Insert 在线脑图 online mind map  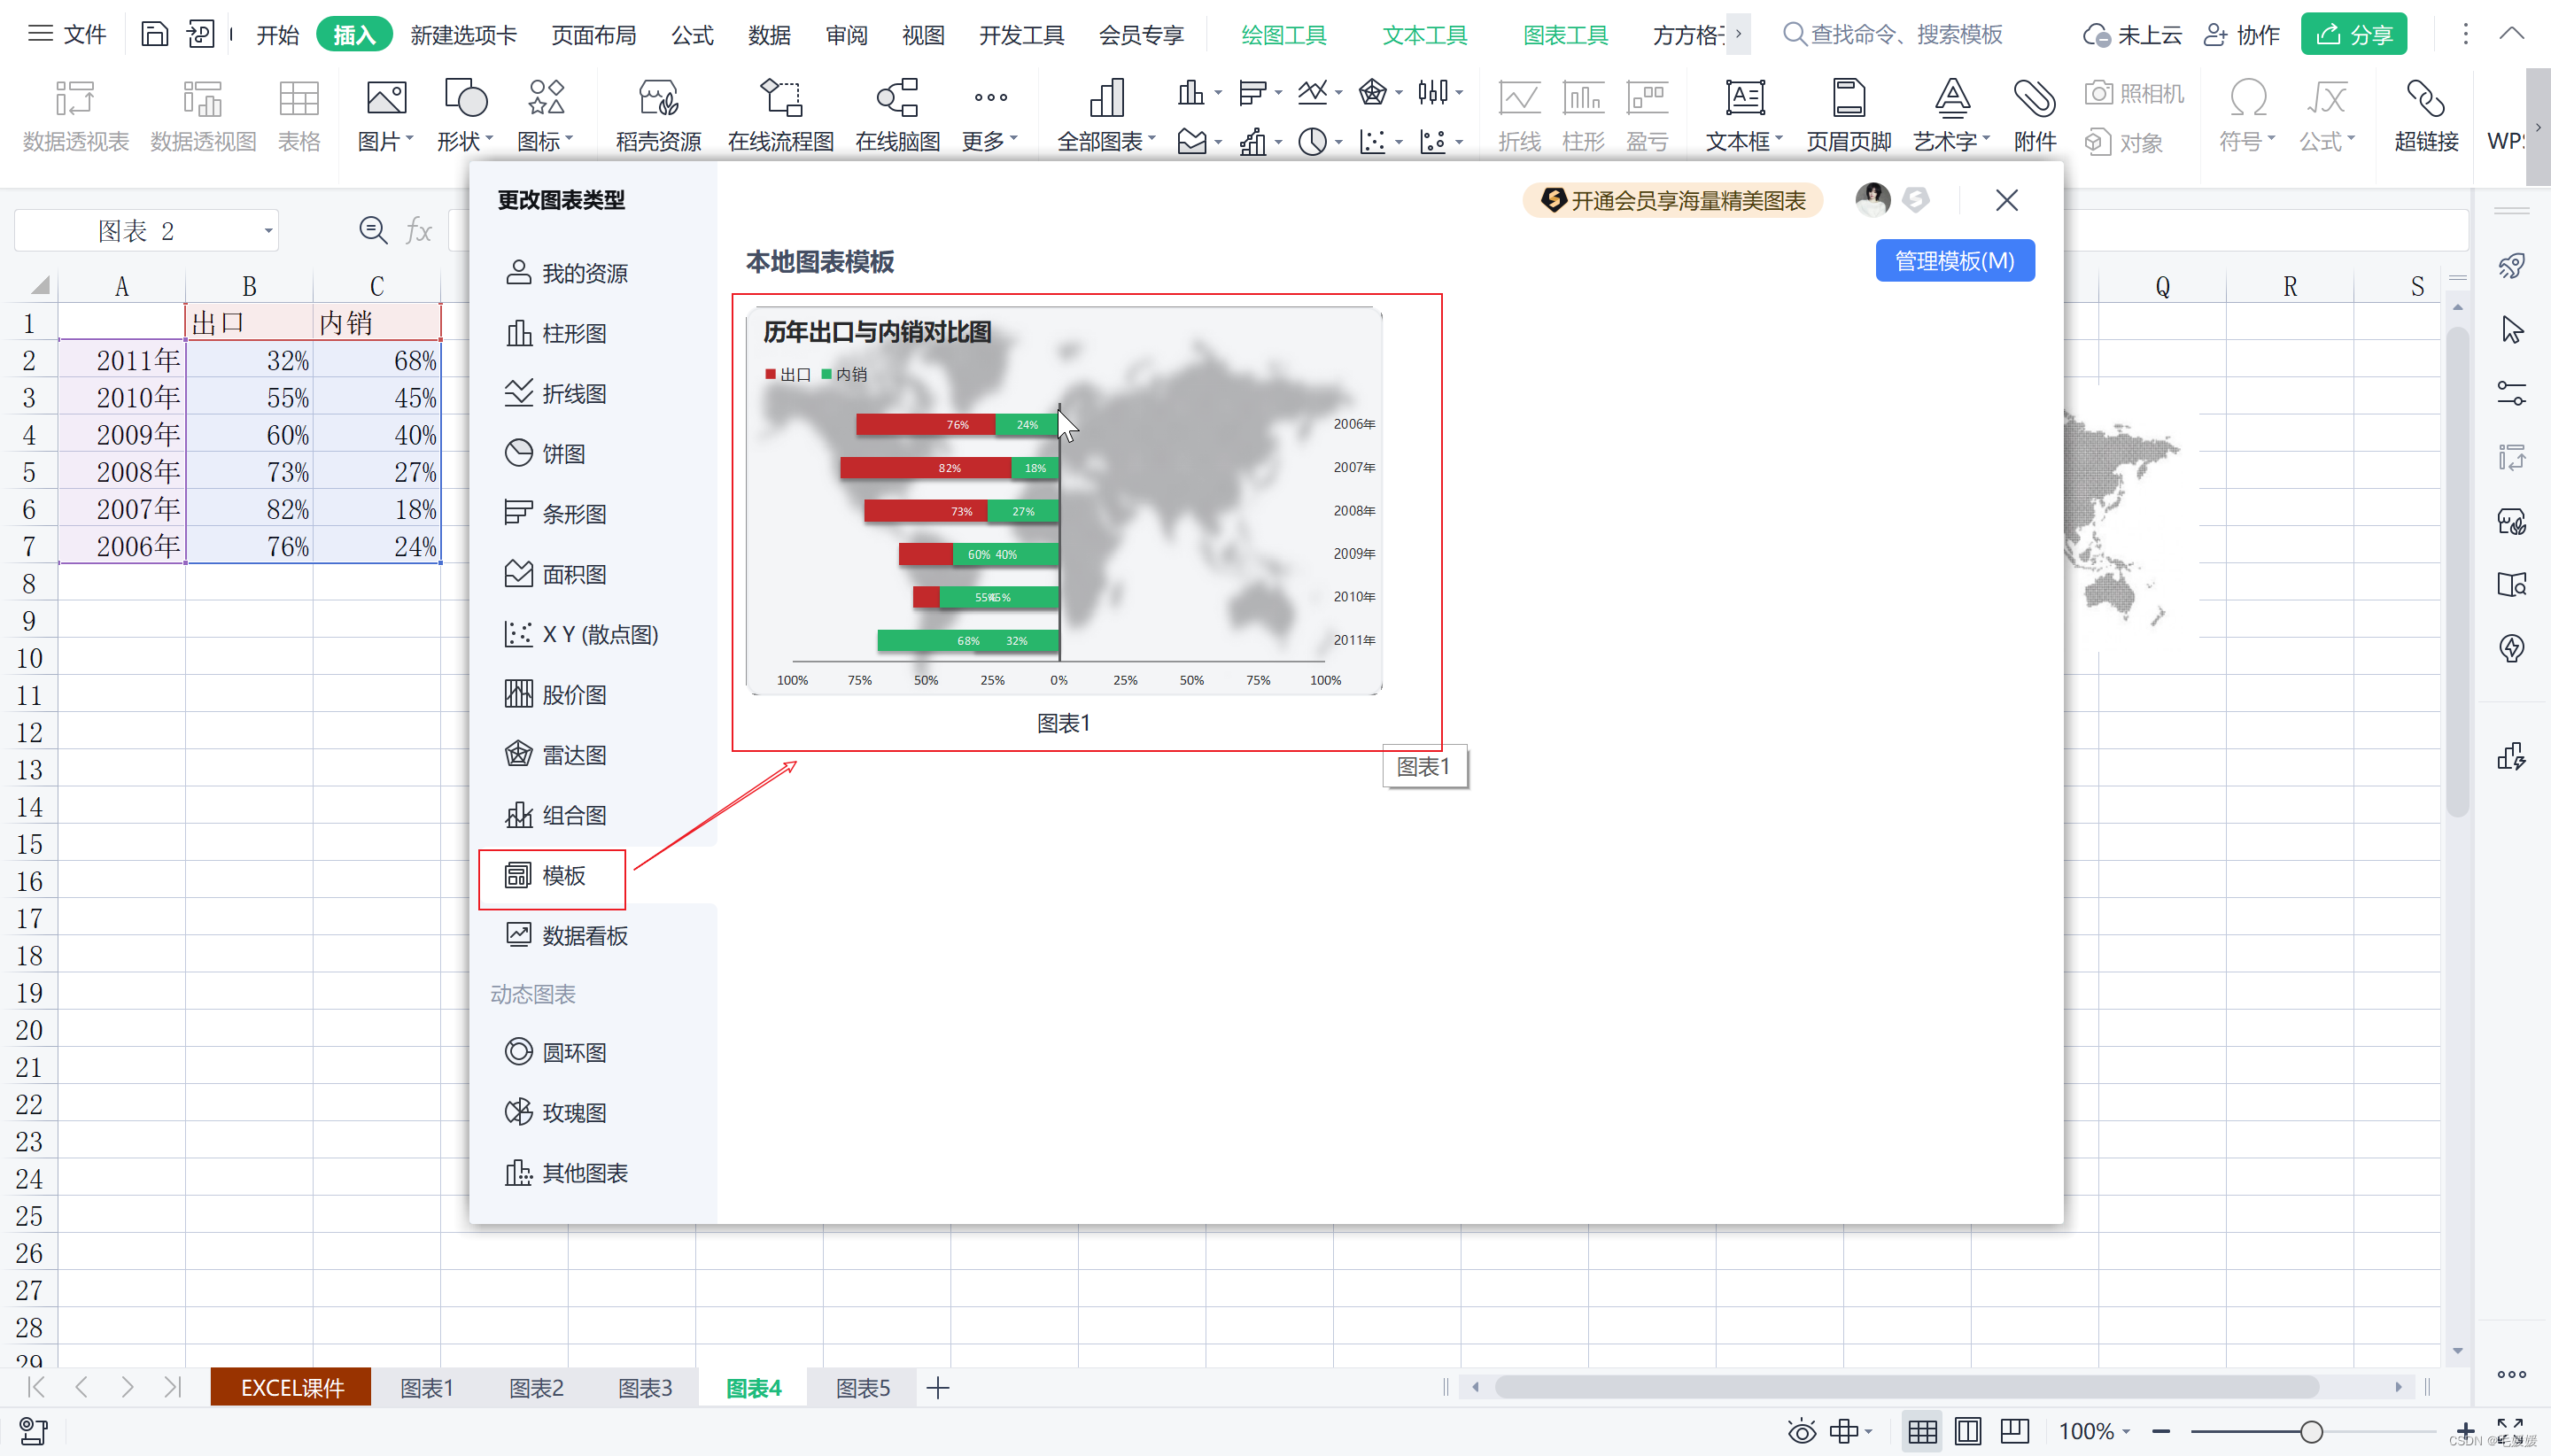tap(897, 116)
